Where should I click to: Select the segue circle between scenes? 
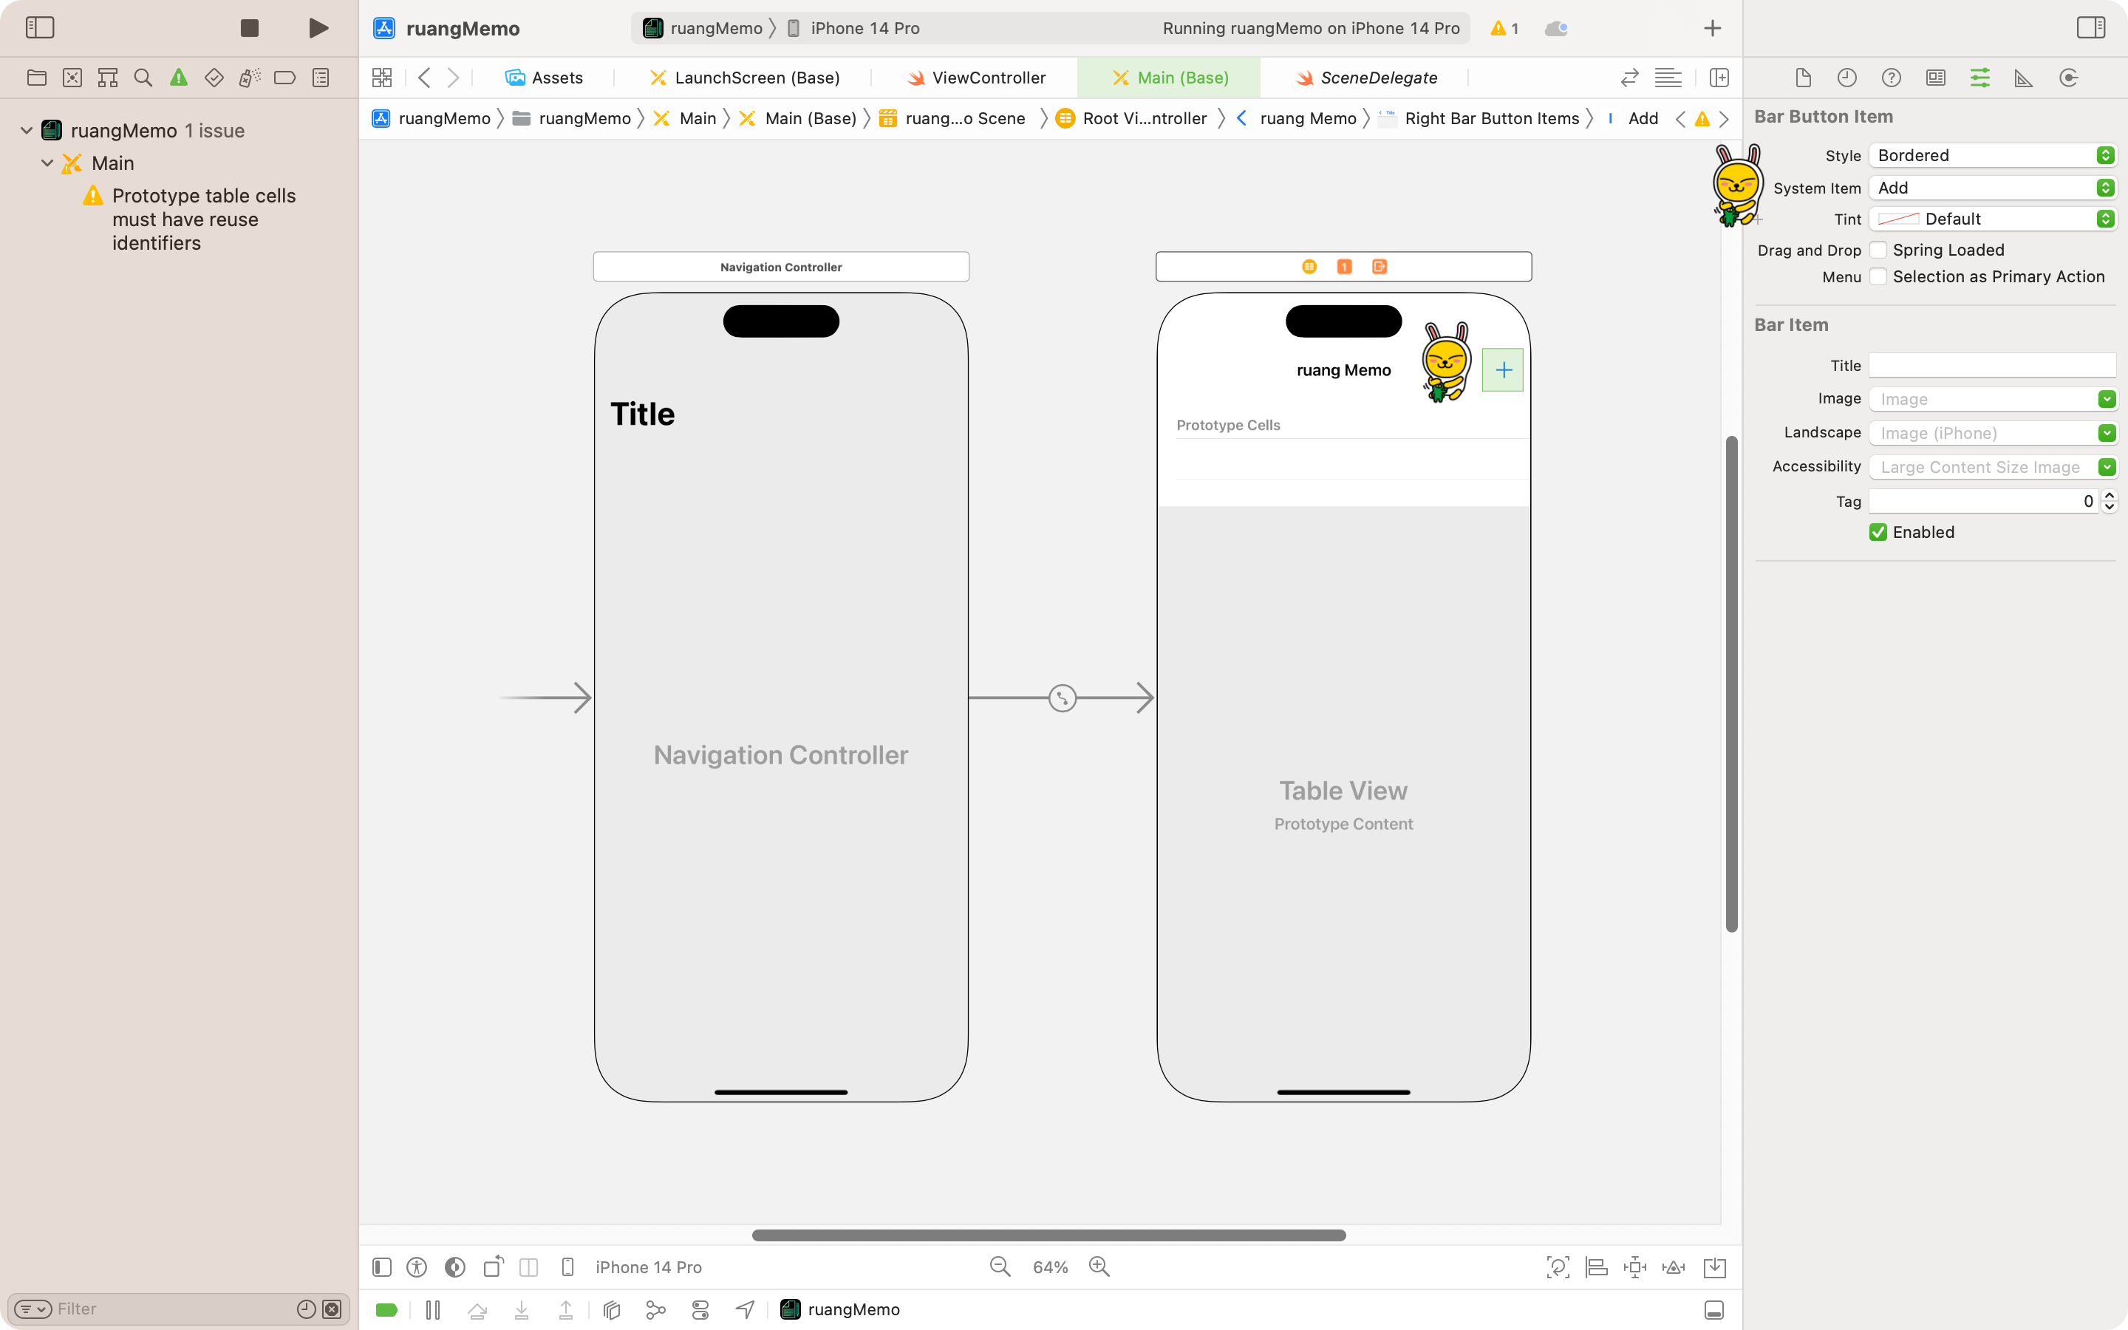1063,698
